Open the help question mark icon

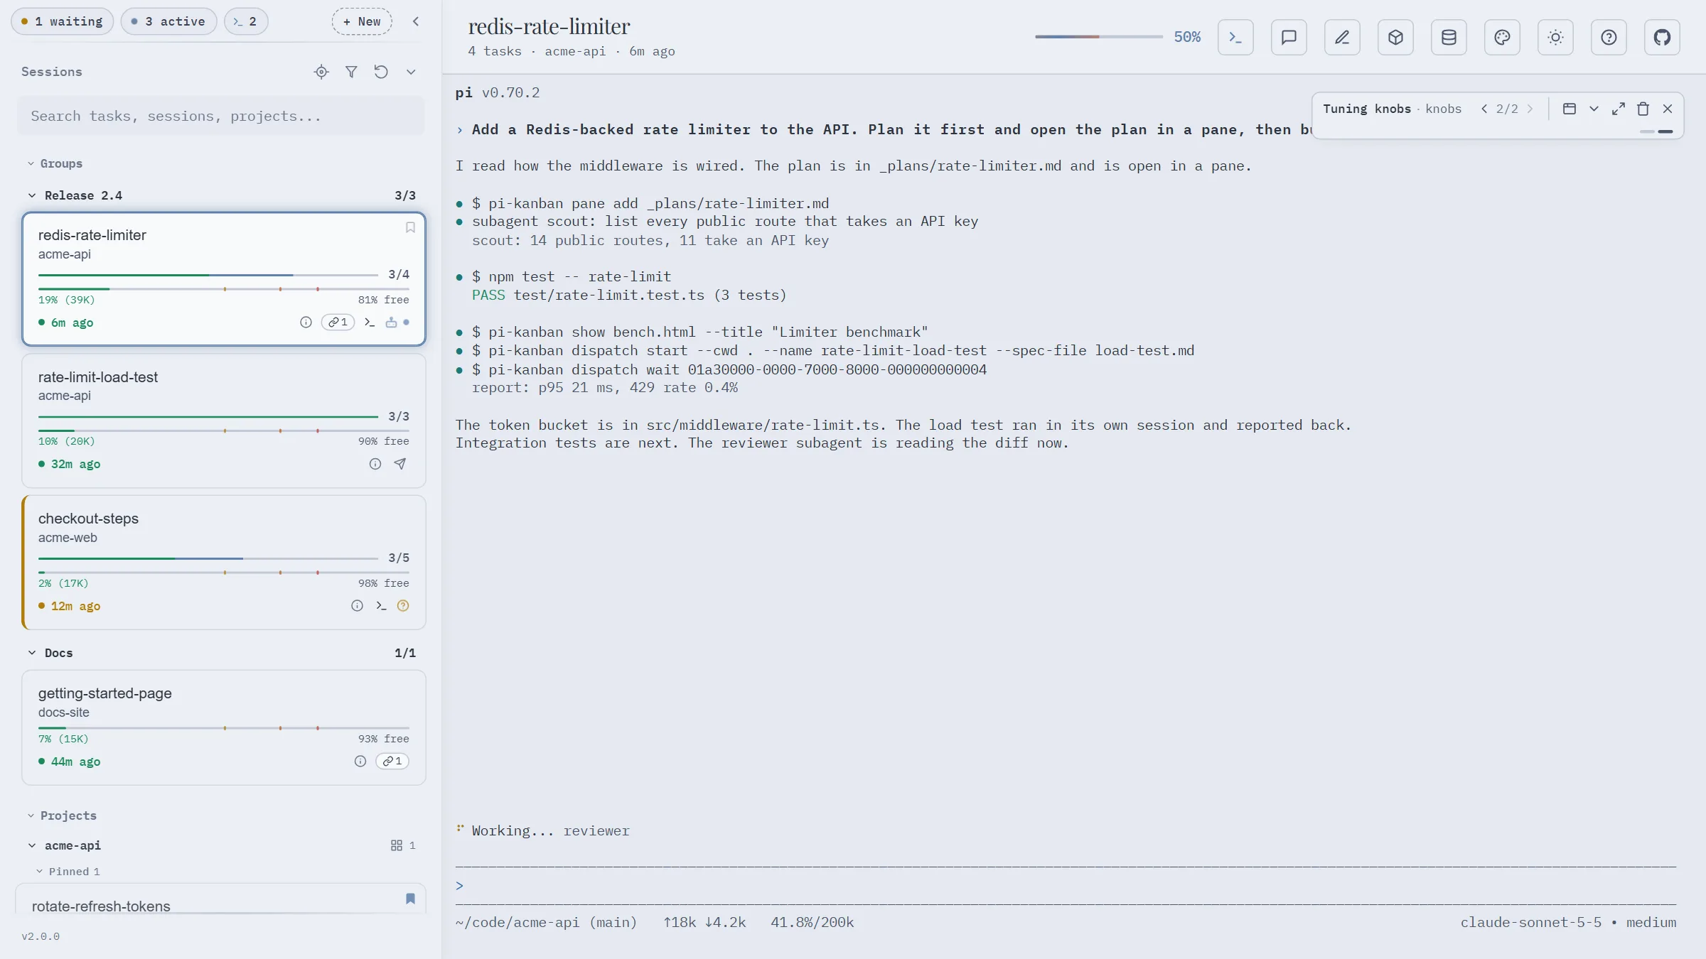1609,37
